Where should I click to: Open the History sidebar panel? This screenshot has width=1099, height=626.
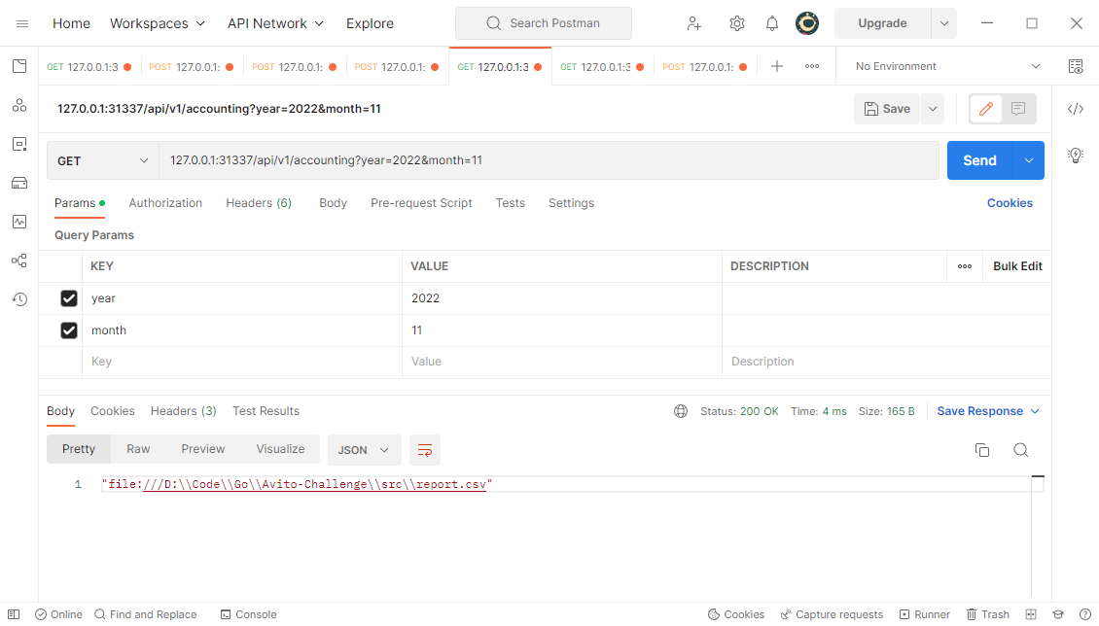tap(19, 299)
